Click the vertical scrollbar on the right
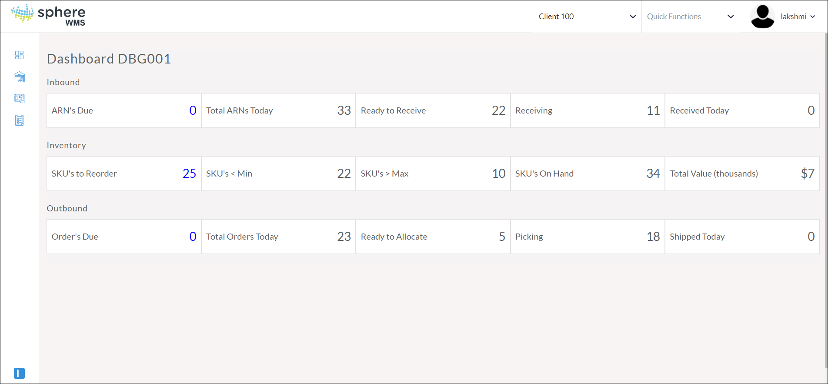Viewport: 828px width, 384px height. pyautogui.click(x=825, y=200)
